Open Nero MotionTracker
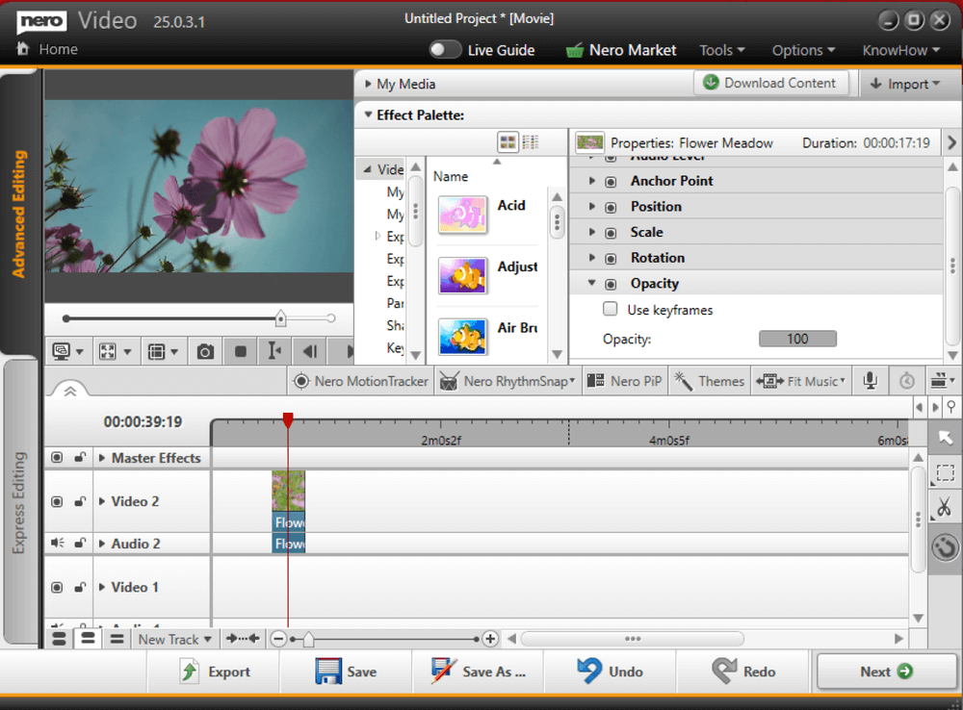This screenshot has height=710, width=963. click(x=361, y=381)
